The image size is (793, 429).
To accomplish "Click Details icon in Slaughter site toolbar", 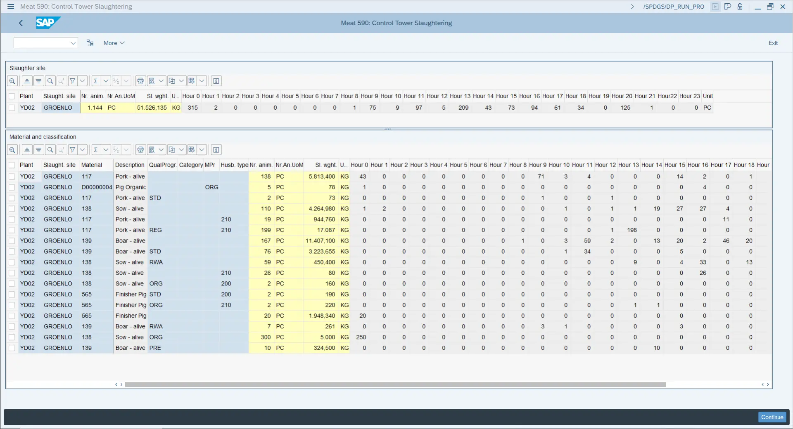I will point(12,81).
